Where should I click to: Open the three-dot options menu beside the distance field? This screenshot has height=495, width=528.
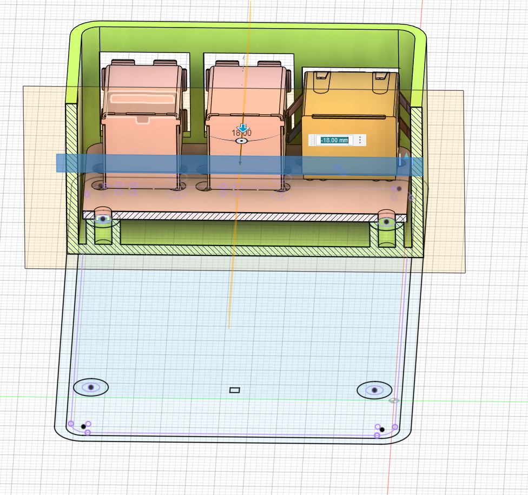[x=360, y=140]
